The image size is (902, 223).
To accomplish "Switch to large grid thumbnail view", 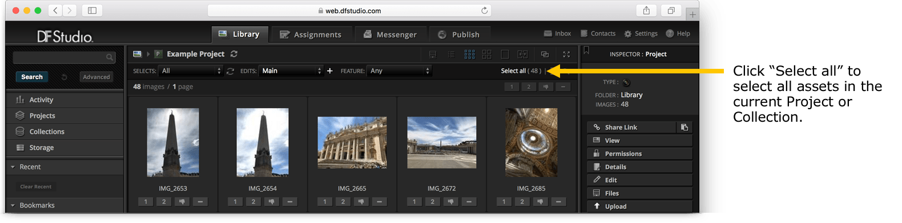I will (x=487, y=54).
